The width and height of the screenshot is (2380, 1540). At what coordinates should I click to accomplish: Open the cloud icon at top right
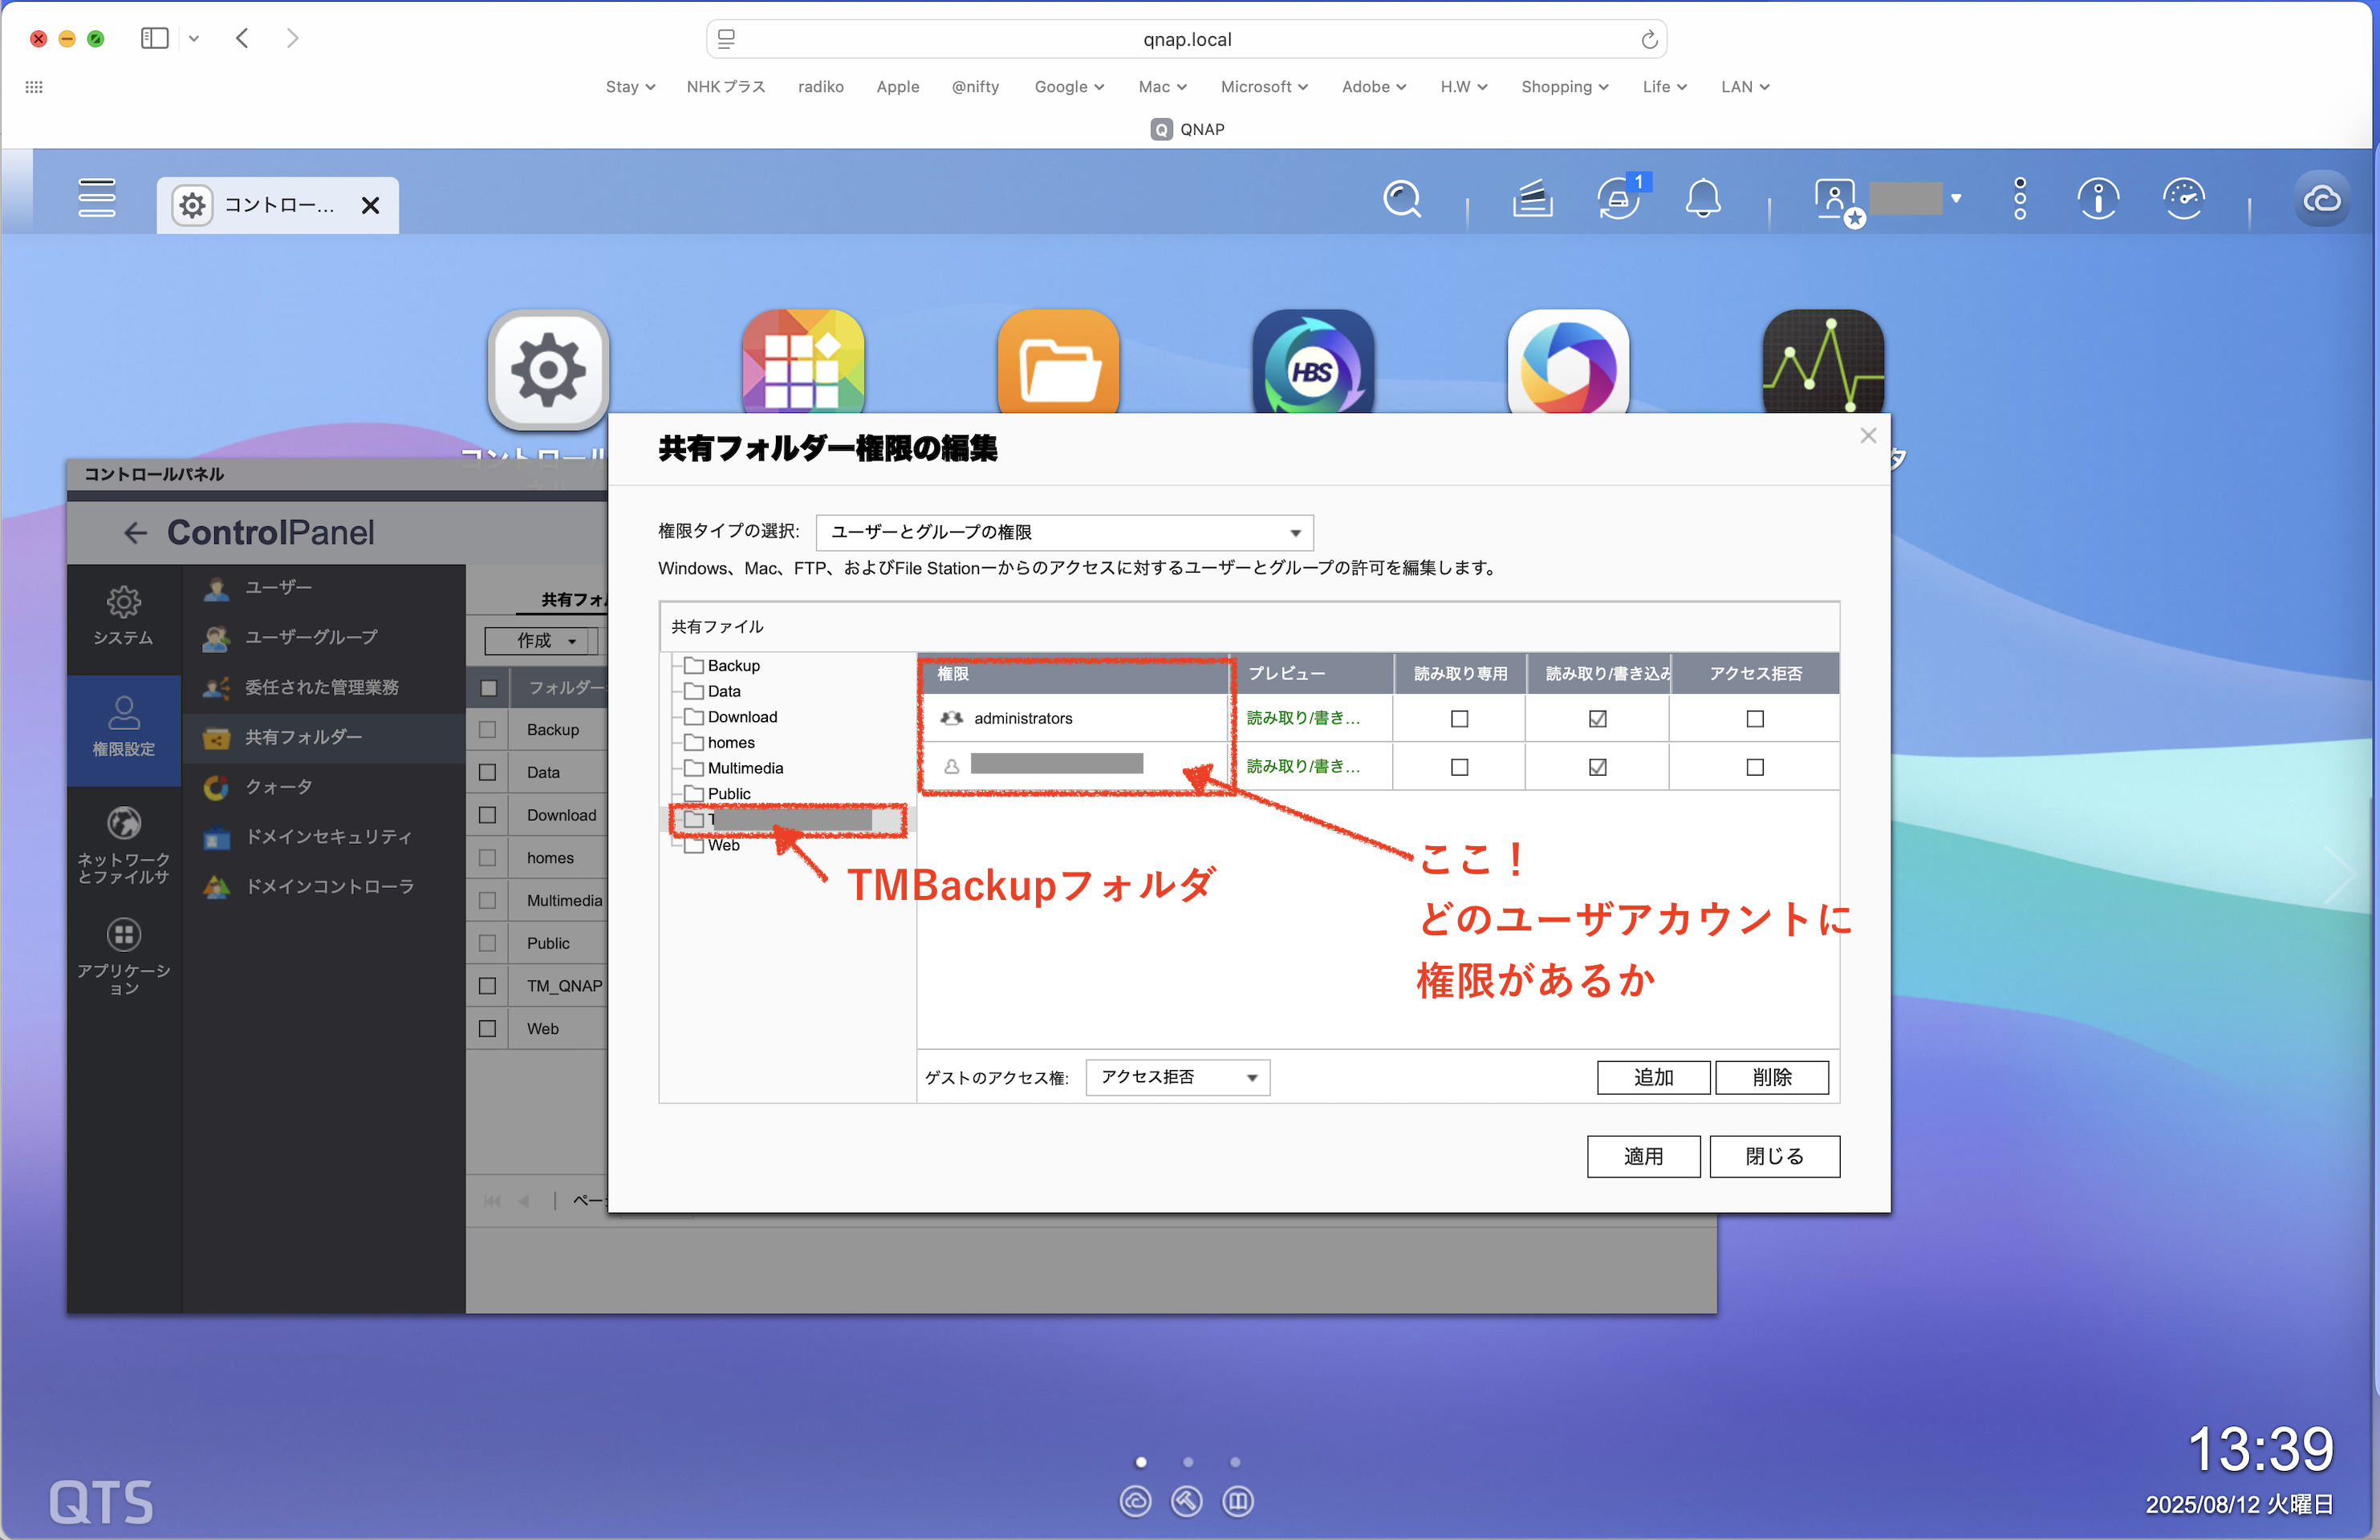tap(2321, 200)
